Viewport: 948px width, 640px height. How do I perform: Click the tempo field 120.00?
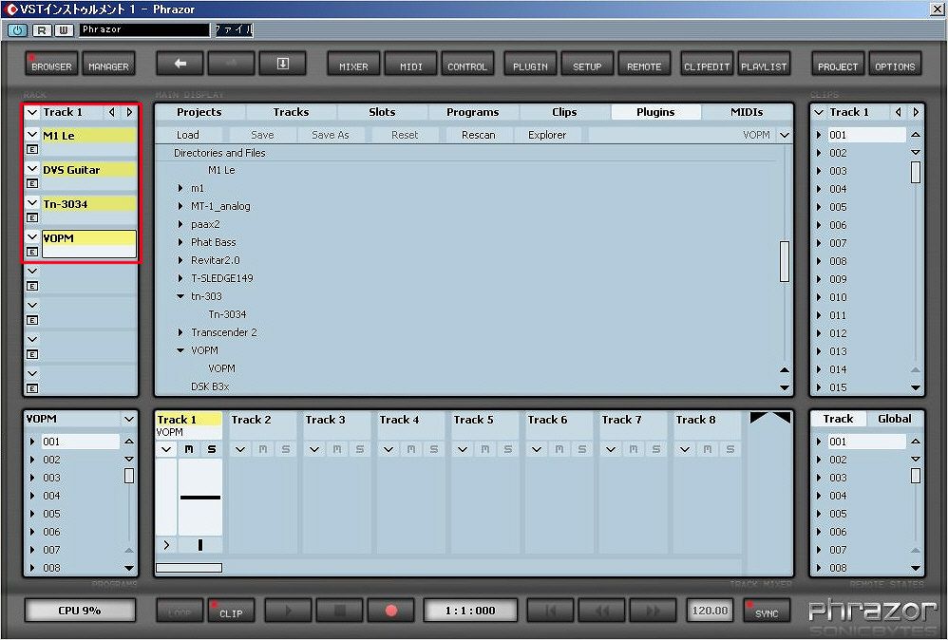(x=710, y=611)
